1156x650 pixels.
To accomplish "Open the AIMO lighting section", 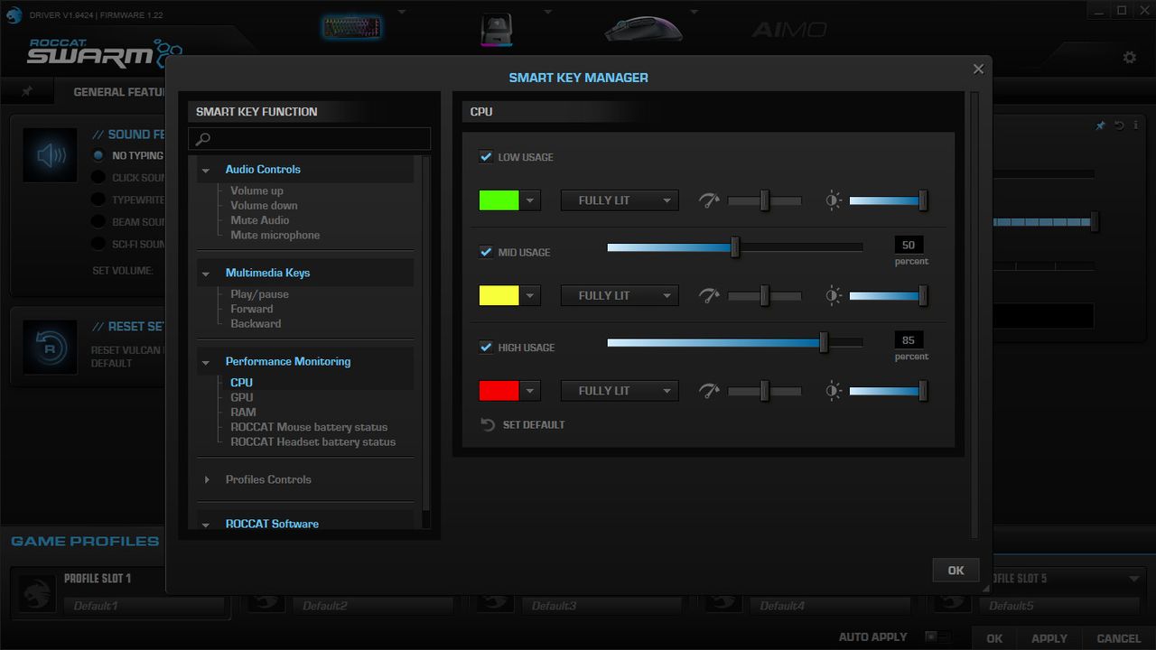I will click(788, 30).
